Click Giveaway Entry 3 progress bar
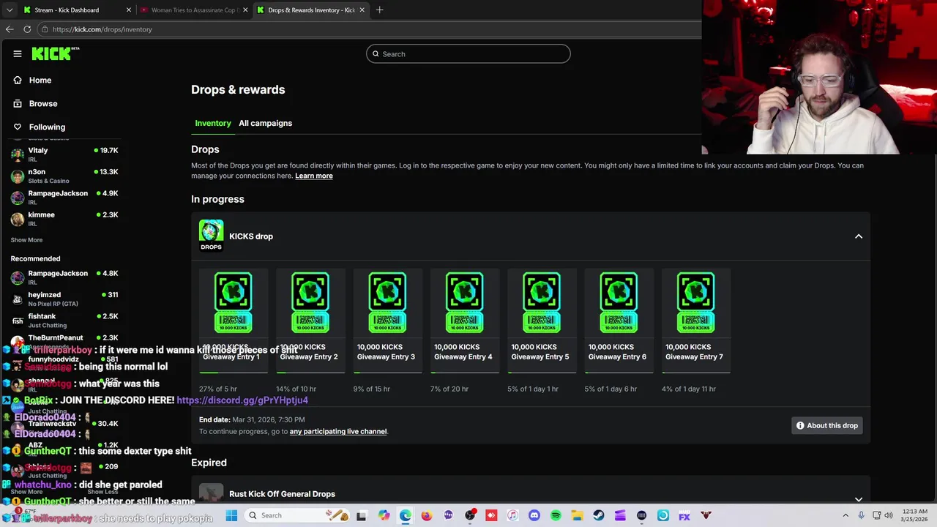The height and width of the screenshot is (527, 937). [x=387, y=373]
